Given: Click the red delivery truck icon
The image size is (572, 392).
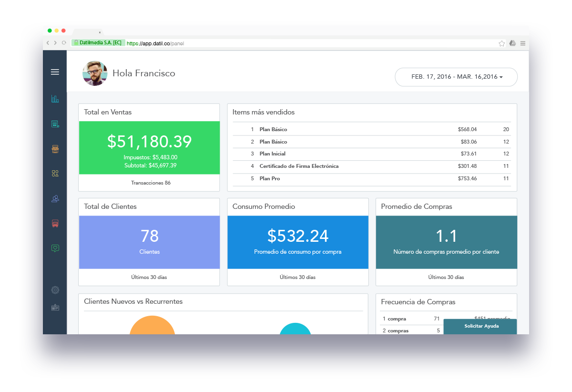Looking at the screenshot, I should click(55, 223).
